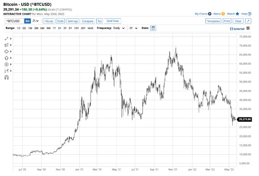
Task: Set range to MAX
Action: (91, 28)
